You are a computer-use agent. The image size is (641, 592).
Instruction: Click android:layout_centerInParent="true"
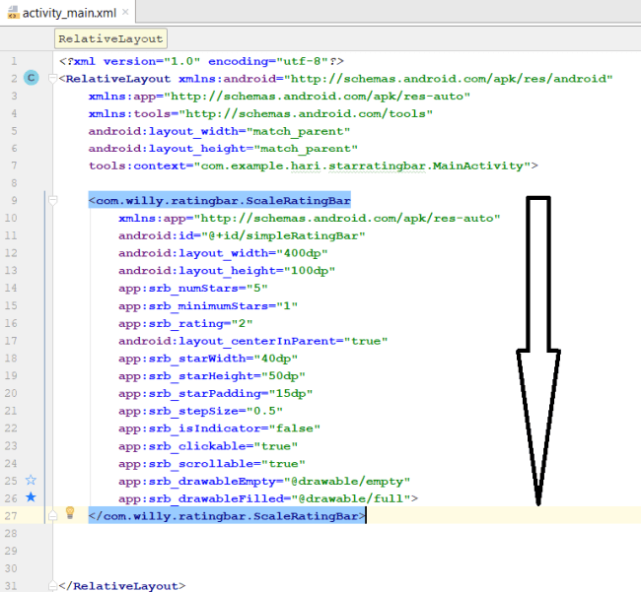point(253,341)
